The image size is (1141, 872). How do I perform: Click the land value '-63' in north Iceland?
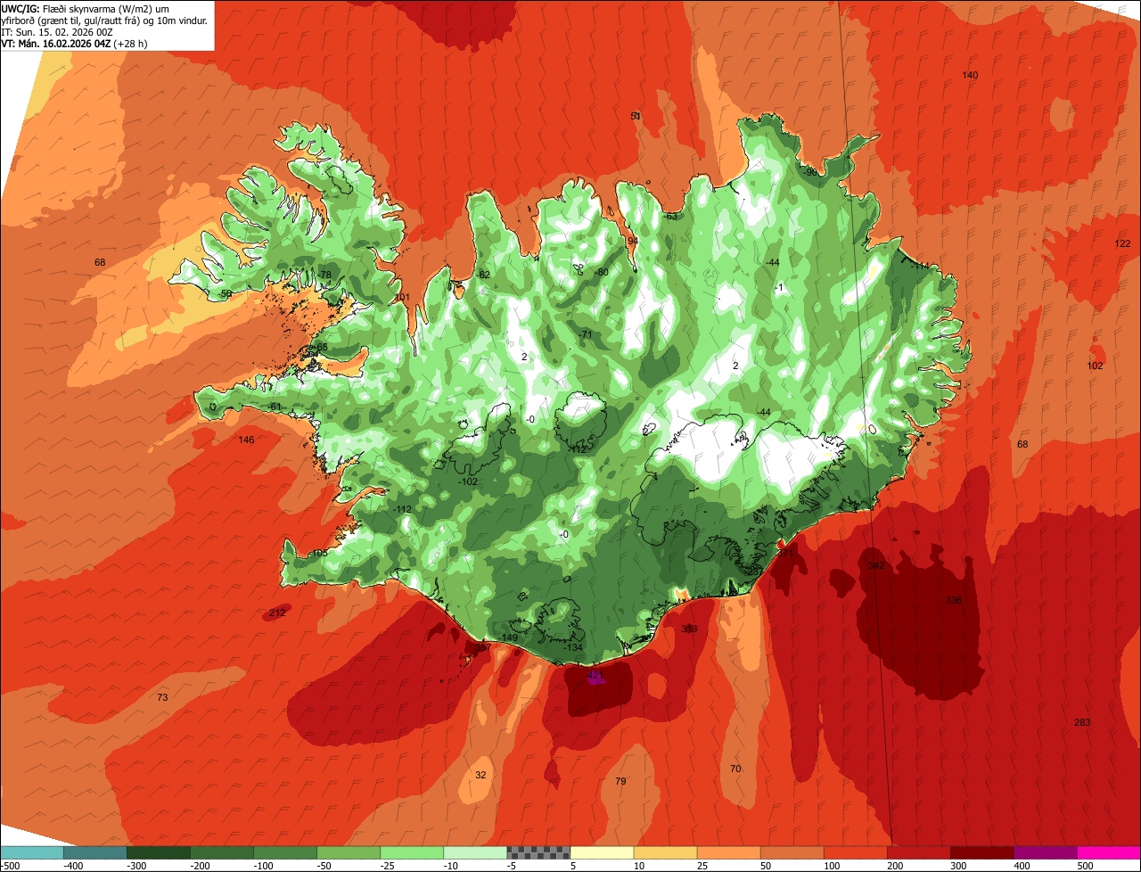pyautogui.click(x=670, y=216)
